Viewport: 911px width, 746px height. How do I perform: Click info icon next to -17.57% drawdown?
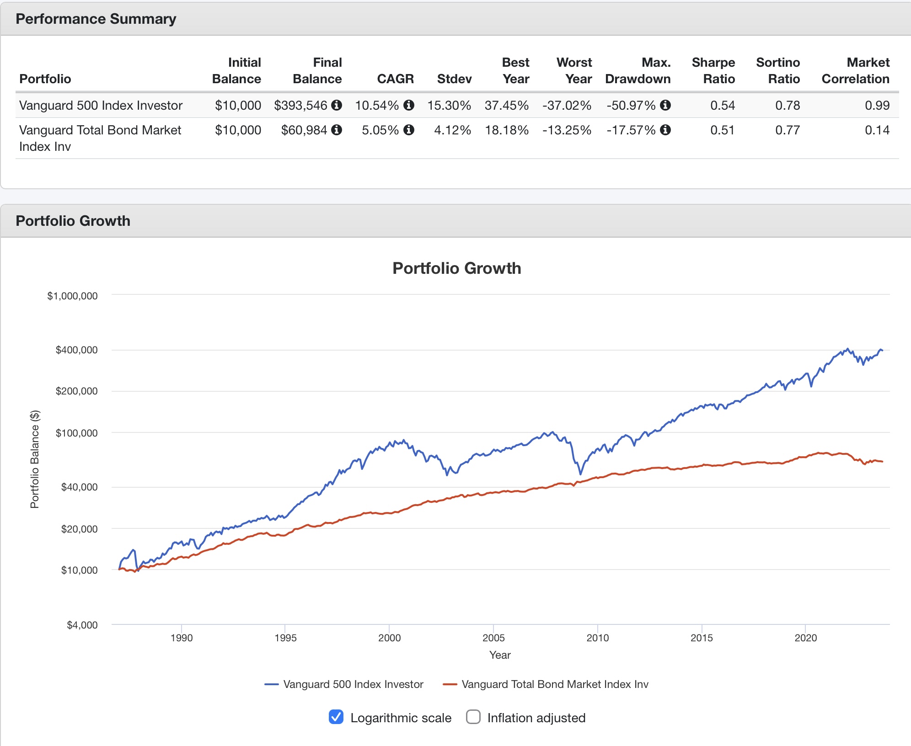coord(665,130)
